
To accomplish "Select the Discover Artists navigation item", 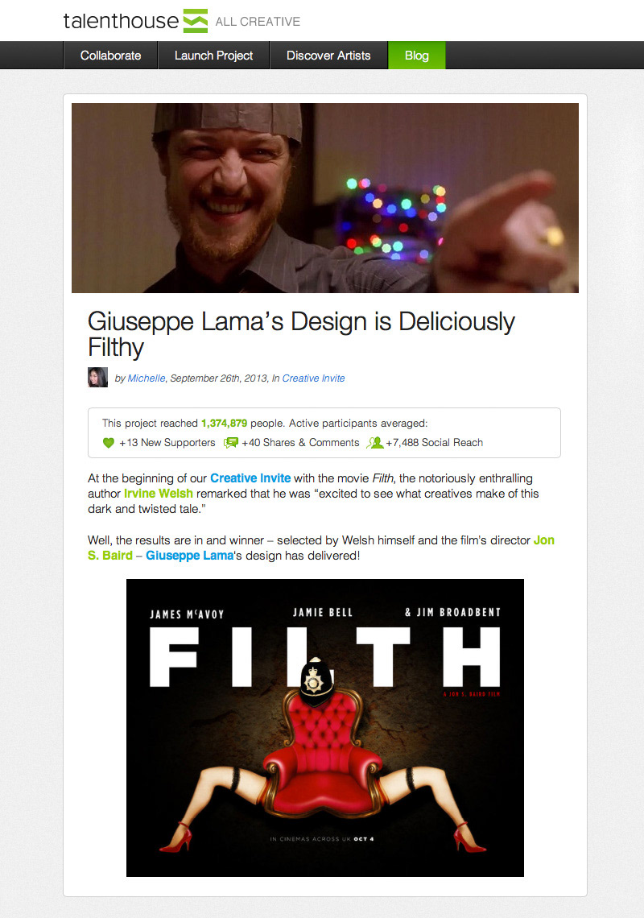I will [328, 56].
